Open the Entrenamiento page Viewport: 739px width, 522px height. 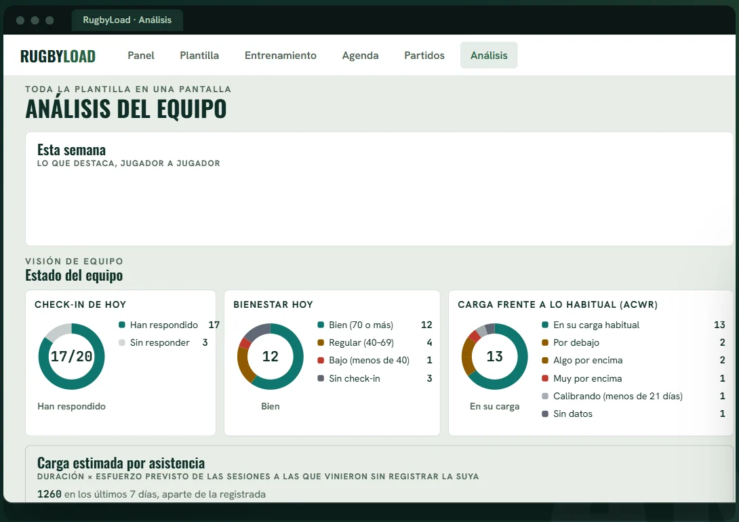pos(281,55)
